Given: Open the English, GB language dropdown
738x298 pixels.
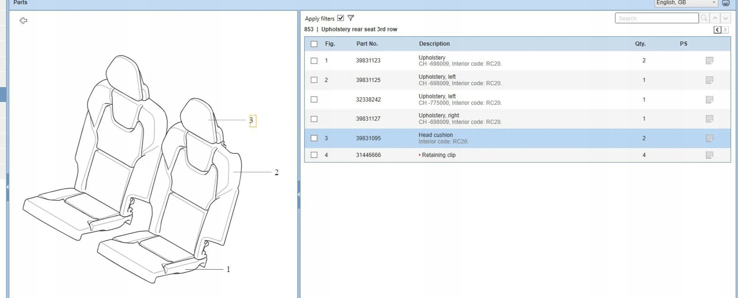Looking at the screenshot, I should coord(686,3).
